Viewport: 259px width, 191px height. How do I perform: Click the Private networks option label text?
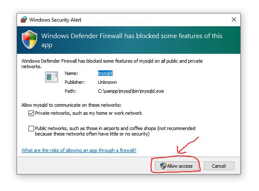[x=88, y=113]
